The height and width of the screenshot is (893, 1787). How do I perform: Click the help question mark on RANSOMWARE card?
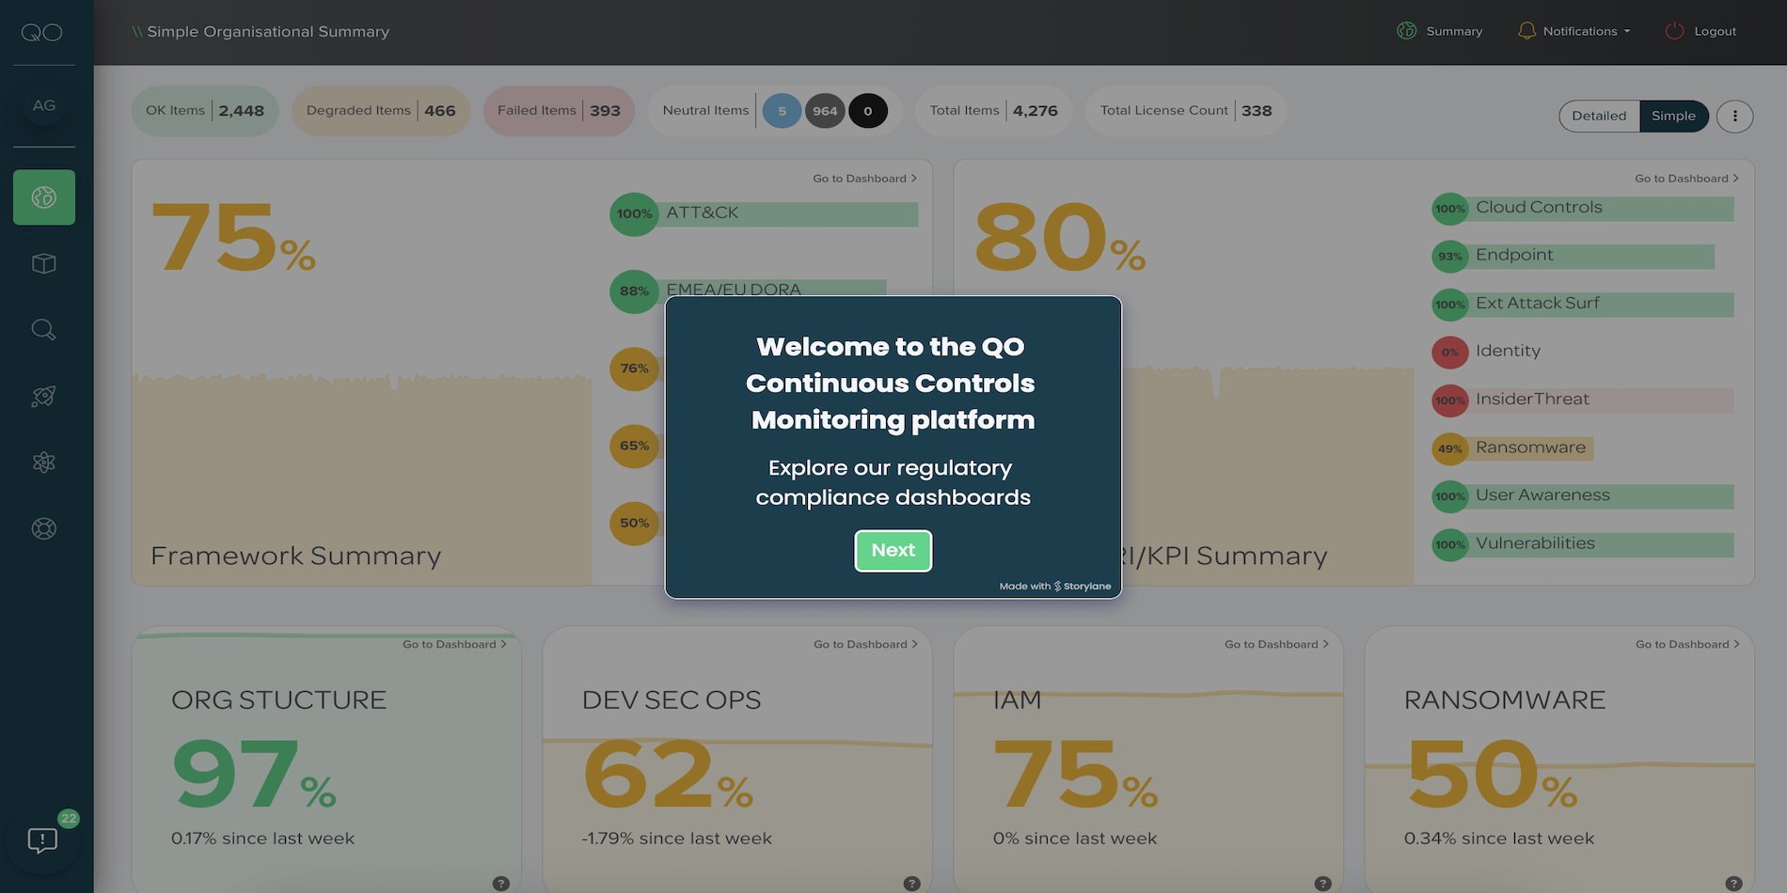(x=1733, y=884)
